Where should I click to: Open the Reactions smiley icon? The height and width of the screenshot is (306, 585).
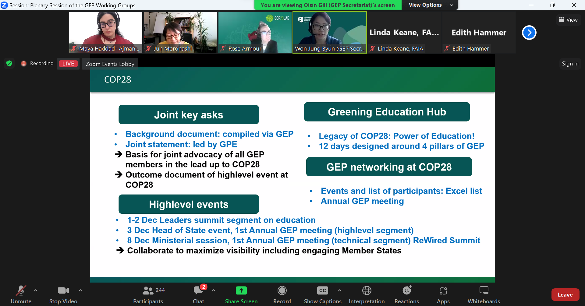pyautogui.click(x=407, y=291)
